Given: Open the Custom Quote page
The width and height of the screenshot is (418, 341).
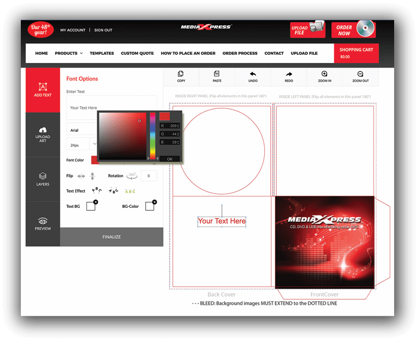Looking at the screenshot, I should [137, 53].
